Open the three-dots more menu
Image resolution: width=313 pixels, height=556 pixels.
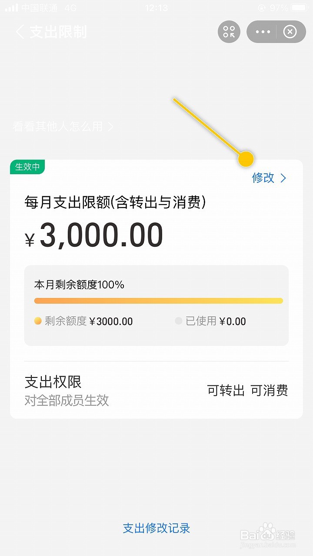pos(263,32)
